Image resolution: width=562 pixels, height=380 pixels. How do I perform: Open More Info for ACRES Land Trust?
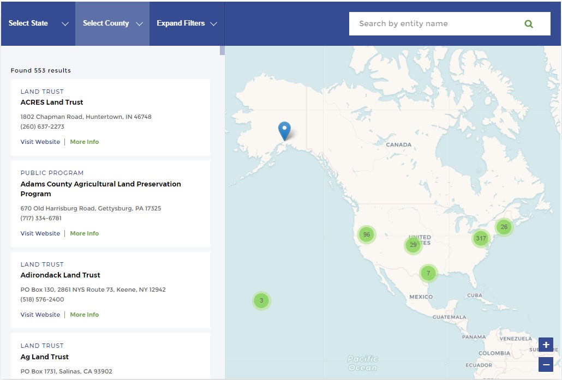tap(84, 142)
